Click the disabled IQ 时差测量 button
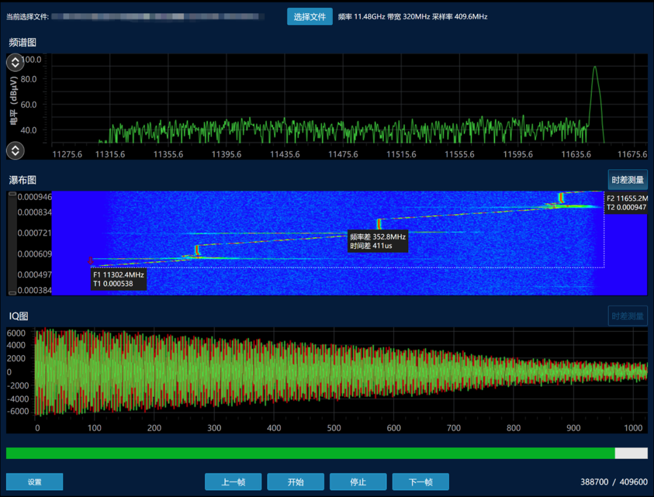The height and width of the screenshot is (497, 654). [627, 316]
